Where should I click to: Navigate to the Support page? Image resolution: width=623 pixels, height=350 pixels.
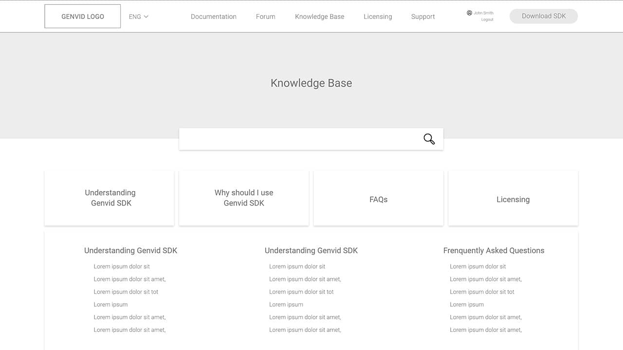point(422,17)
